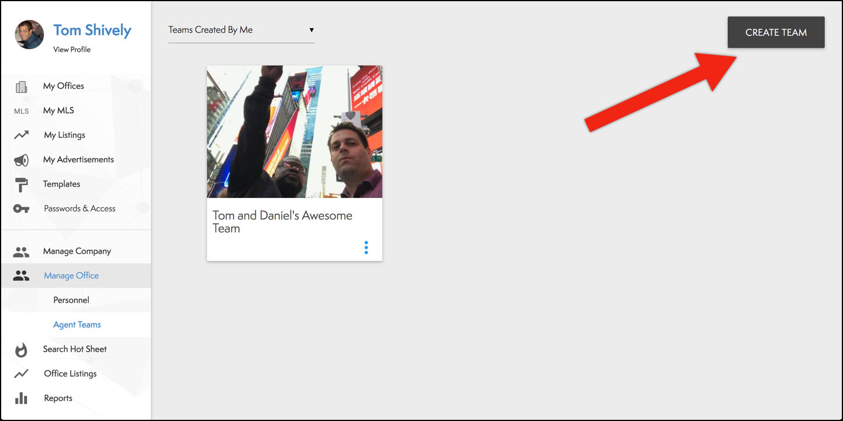Open the Teams Created By Me dropdown
Image resolution: width=843 pixels, height=421 pixels.
click(241, 30)
